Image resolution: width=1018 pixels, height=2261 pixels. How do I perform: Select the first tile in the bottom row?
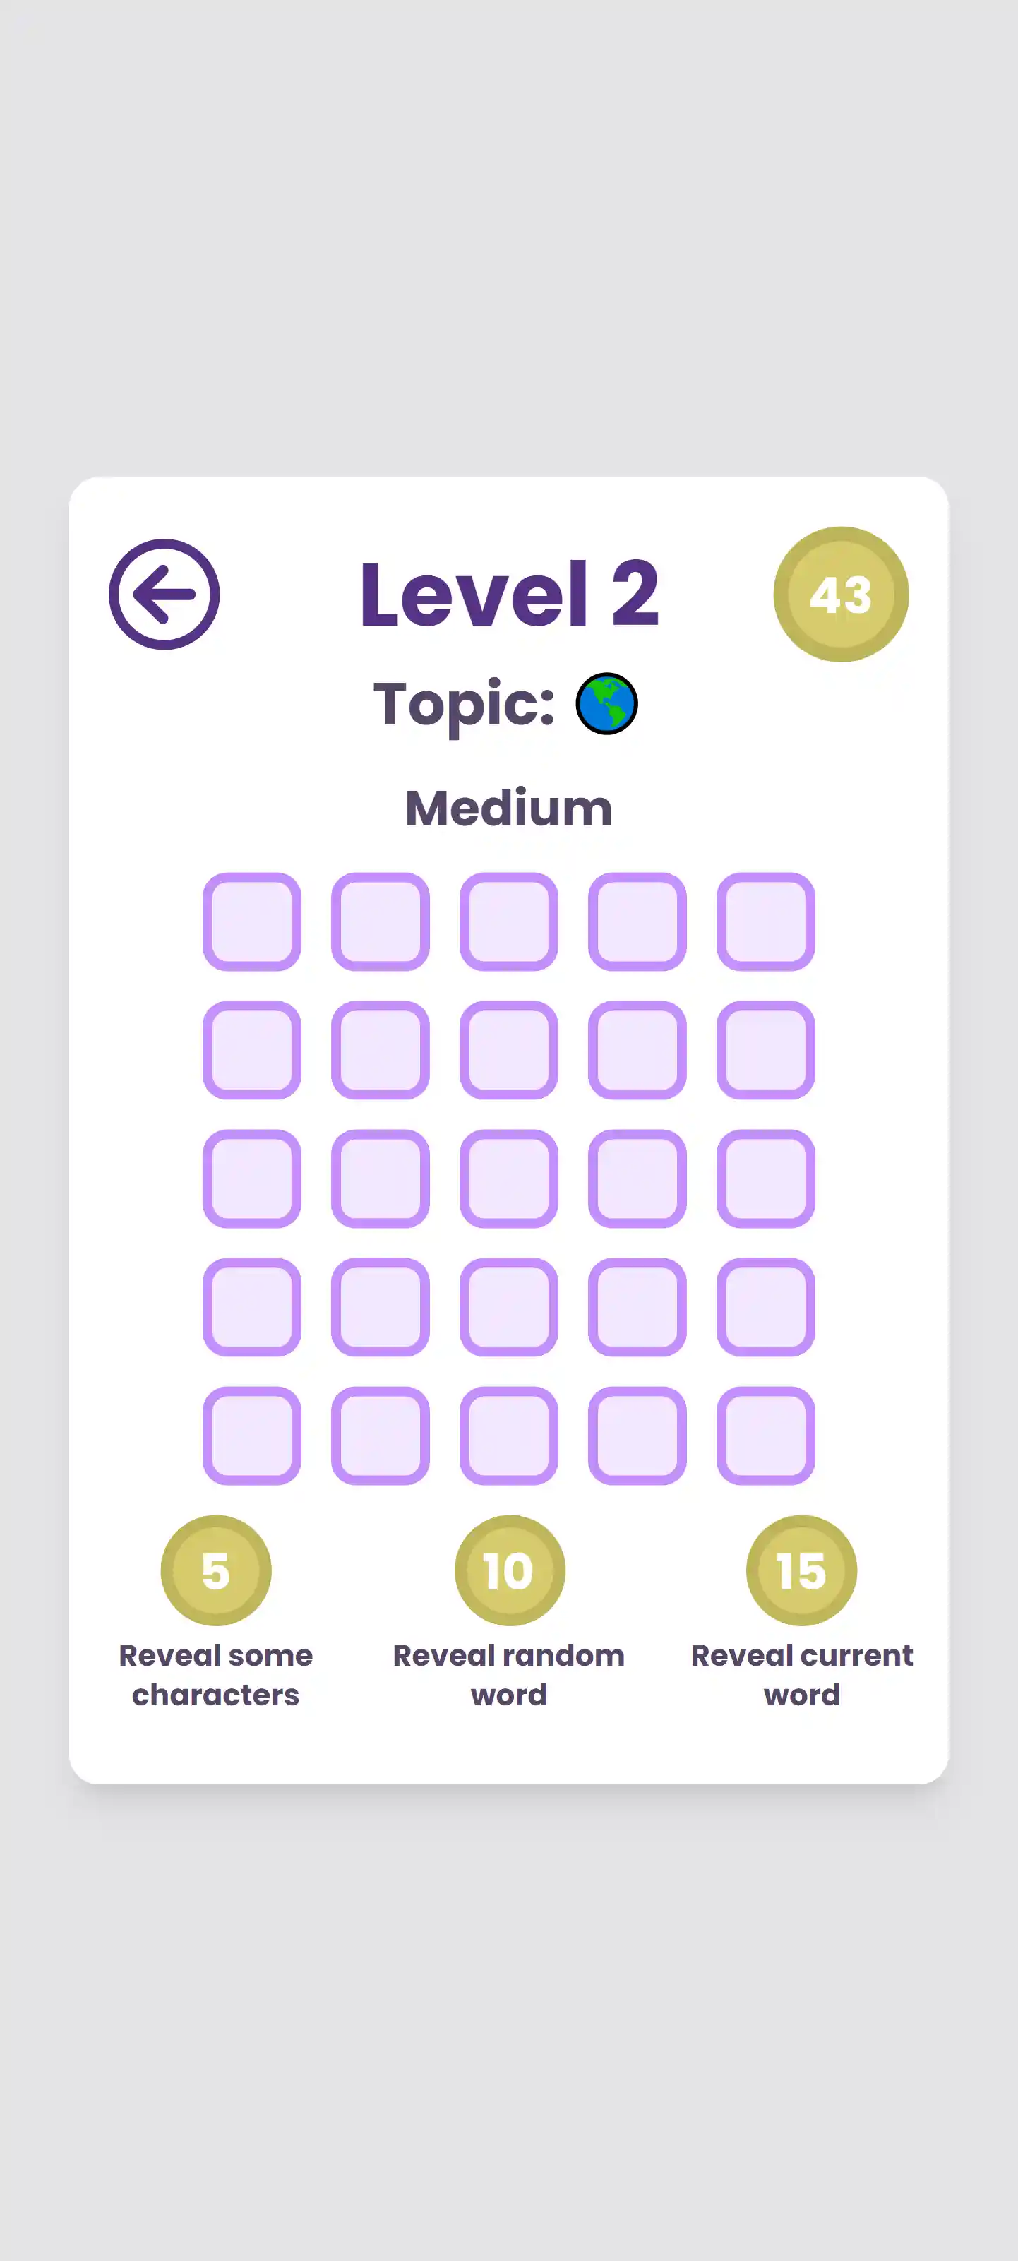click(x=252, y=1435)
